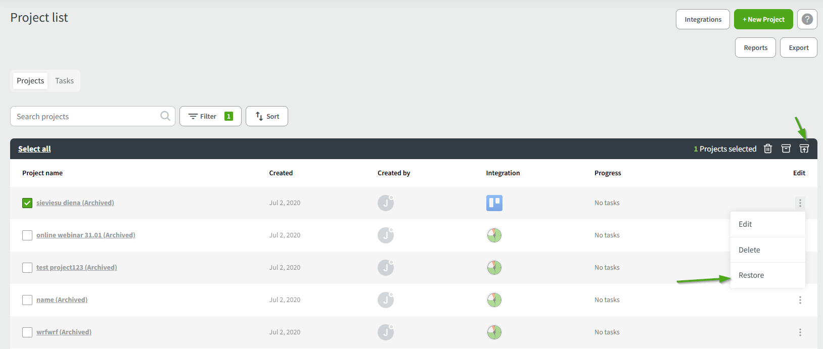Image resolution: width=823 pixels, height=349 pixels.
Task: Click the restore icon in selection bar
Action: click(x=804, y=148)
